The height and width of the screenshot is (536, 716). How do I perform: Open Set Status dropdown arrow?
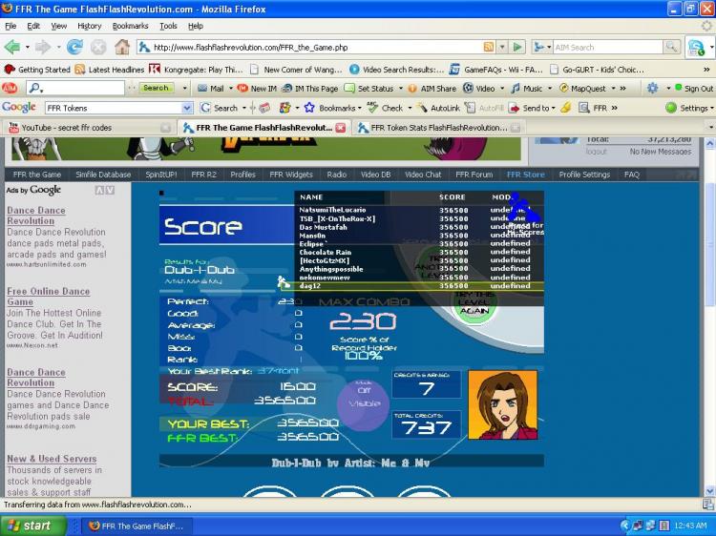click(x=401, y=89)
